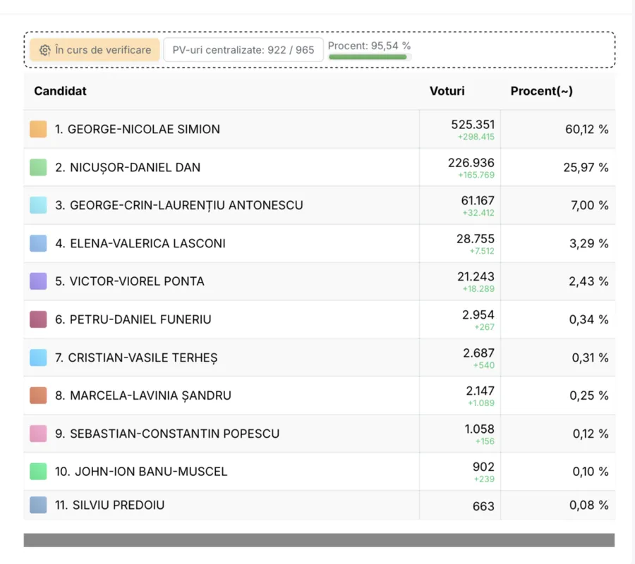Click the În curs de verificare status badge
Image resolution: width=635 pixels, height=564 pixels.
pos(95,50)
